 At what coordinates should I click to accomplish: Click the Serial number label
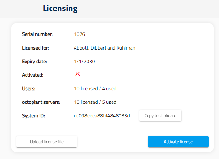[37, 34]
